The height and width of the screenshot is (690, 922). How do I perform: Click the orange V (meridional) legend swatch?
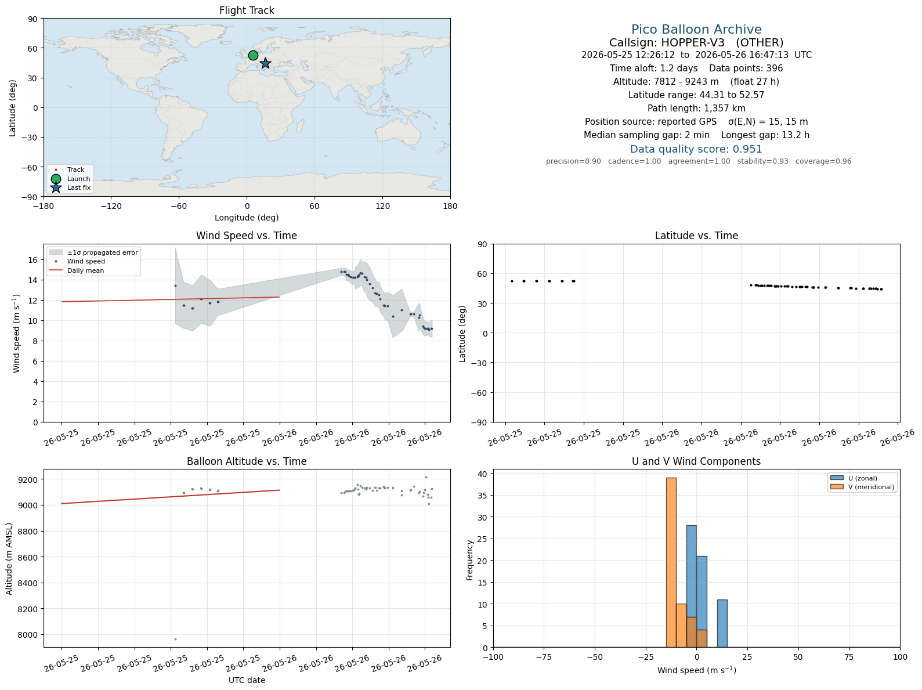(x=837, y=487)
